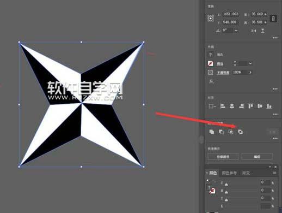Screen dimensions: 282x213
Task: Click the bottom-center bounding box handle
Action: (81, 167)
